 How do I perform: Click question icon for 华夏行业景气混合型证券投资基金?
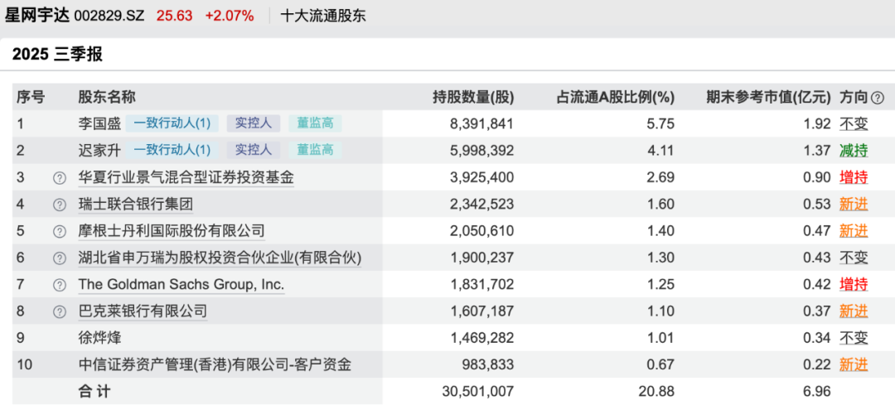coord(60,178)
